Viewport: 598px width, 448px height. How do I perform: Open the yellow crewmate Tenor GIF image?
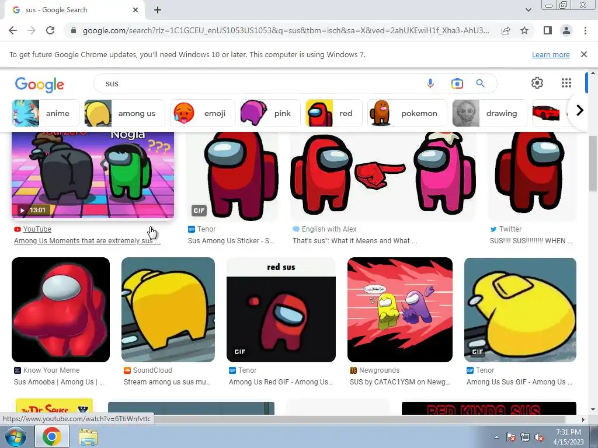pos(520,310)
